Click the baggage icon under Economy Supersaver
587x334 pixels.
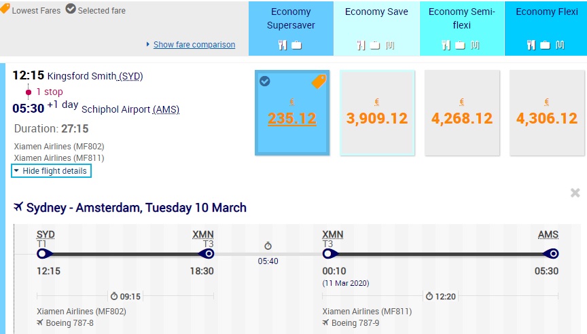click(296, 45)
